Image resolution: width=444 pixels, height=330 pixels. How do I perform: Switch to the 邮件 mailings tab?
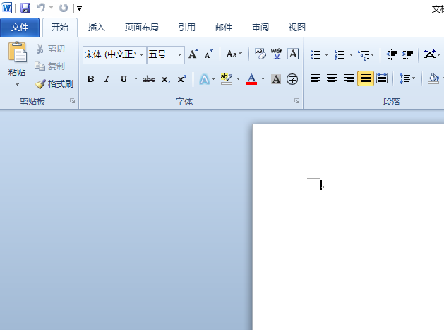coord(224,28)
